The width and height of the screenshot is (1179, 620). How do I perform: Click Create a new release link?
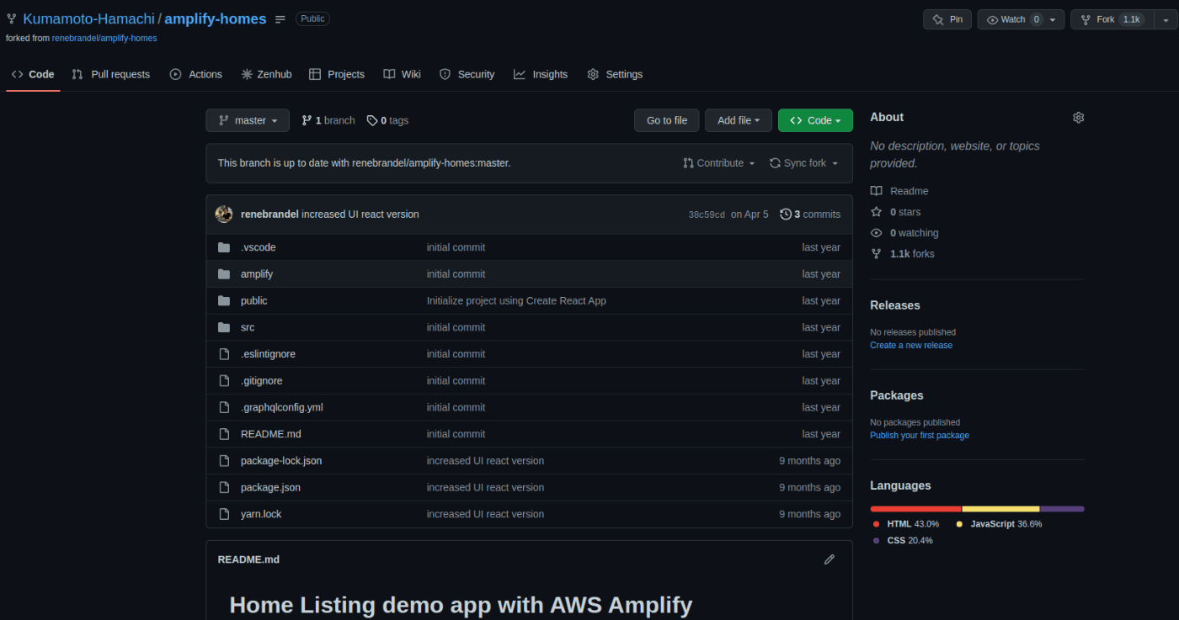coord(911,346)
